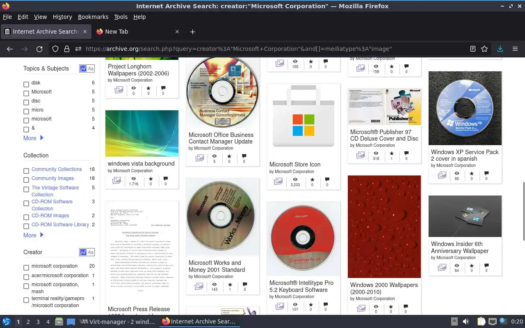Viewport: 525px width, 328px height.
Task: Check the acer/microsoft corporation creator checkbox
Action: tap(26, 277)
